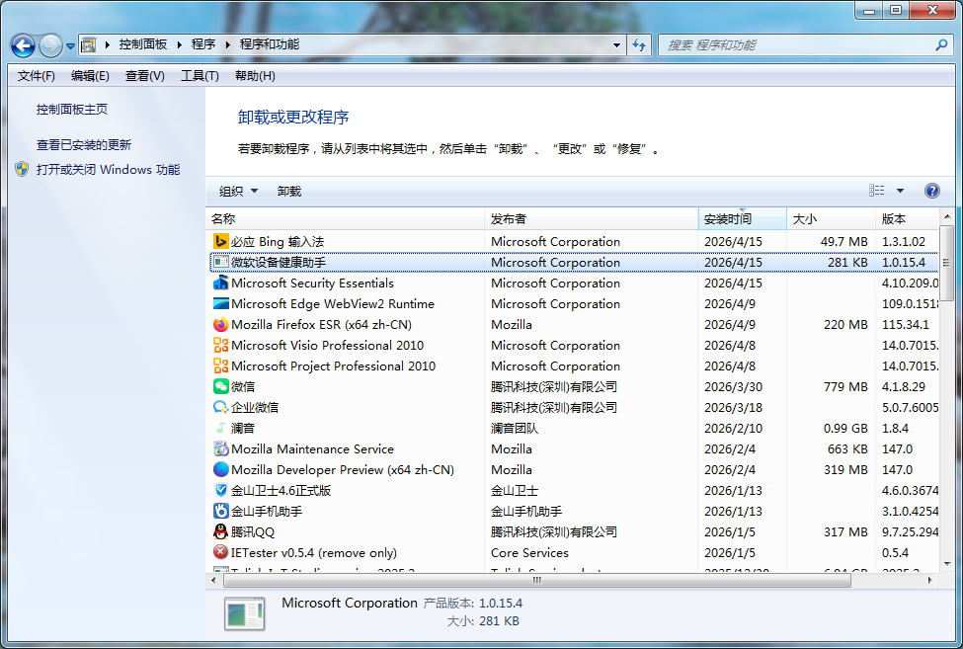Open 查看已安装的更新 link
The image size is (963, 649).
point(84,145)
